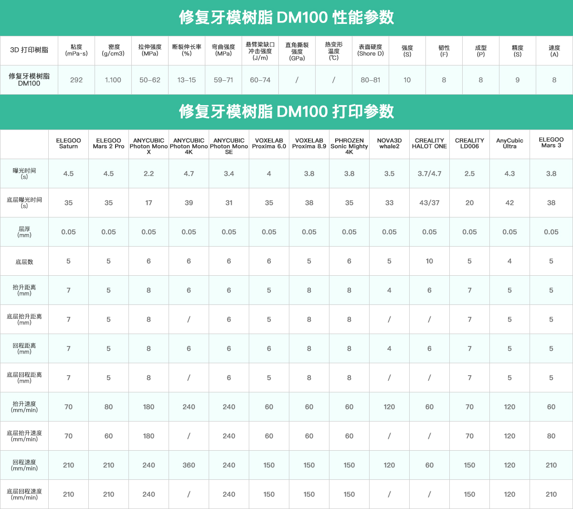Click the tensile strength value "50–62"
Screen dimensions: 573x509
[x=150, y=80]
